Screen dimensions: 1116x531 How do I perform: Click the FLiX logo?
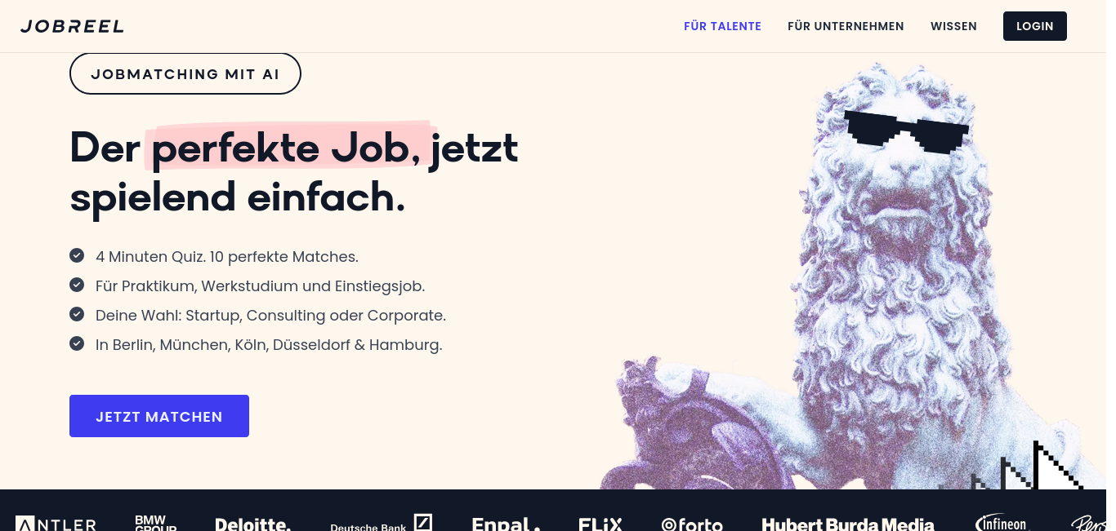600,524
